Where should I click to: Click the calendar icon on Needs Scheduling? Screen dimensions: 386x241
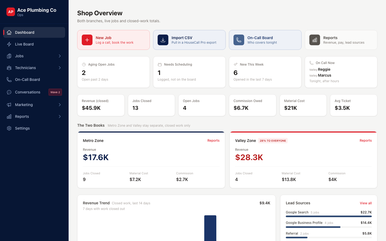coord(160,65)
